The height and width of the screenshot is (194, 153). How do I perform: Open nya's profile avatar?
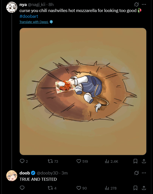[11, 7]
